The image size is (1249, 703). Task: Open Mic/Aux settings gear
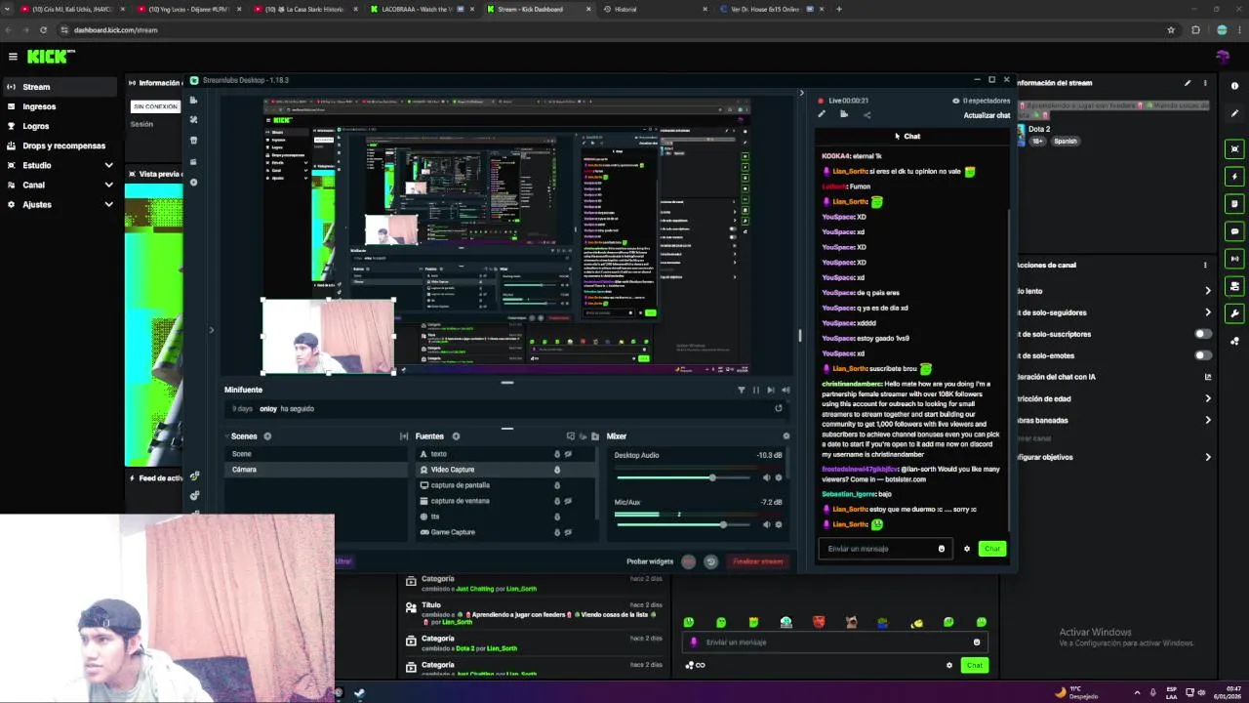(x=778, y=524)
